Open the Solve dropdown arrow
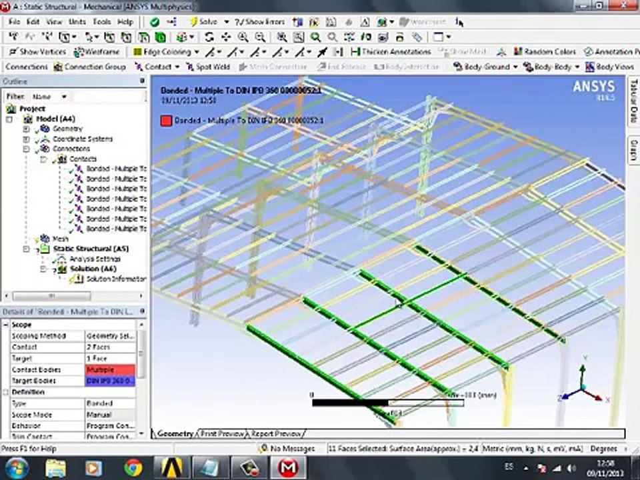Screen dimensions: 640x480 click(227, 22)
